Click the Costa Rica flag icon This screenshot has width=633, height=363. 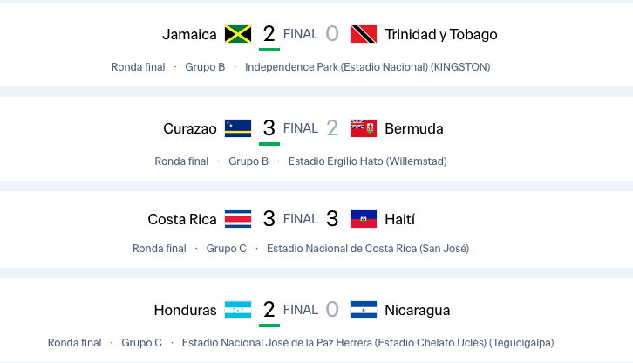coord(238,219)
